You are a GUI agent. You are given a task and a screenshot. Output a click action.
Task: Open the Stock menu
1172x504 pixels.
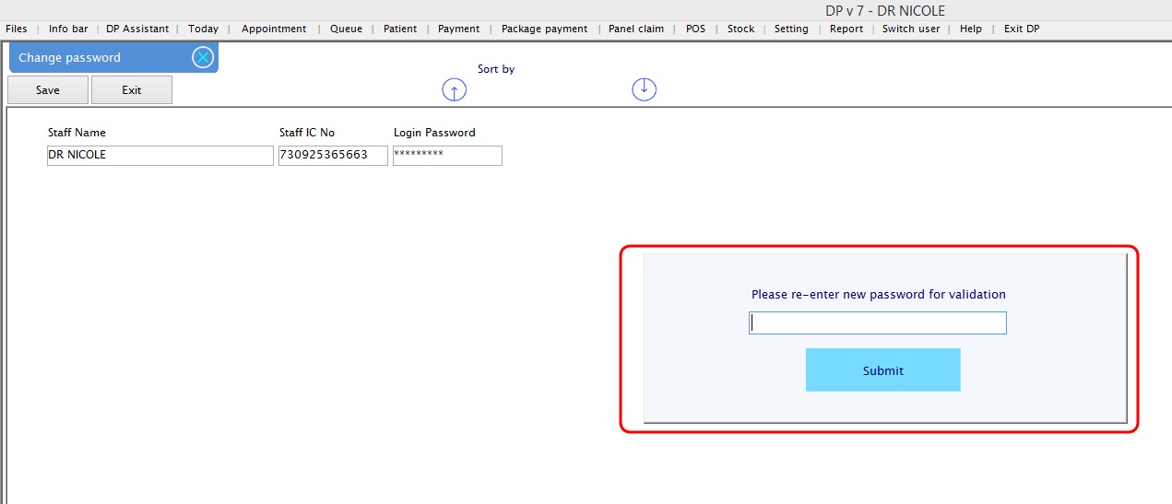pyautogui.click(x=740, y=29)
